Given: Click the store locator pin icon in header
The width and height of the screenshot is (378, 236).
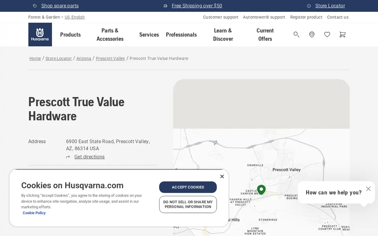Looking at the screenshot, I should tap(312, 35).
